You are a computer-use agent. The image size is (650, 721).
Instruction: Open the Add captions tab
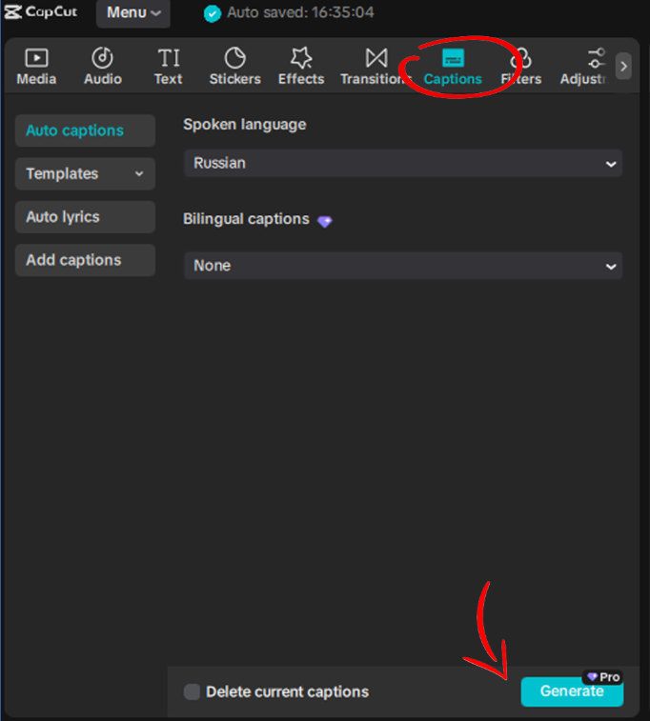pos(85,260)
